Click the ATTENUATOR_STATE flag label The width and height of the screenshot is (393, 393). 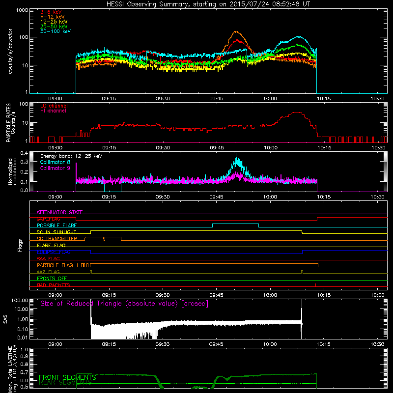[59, 212]
